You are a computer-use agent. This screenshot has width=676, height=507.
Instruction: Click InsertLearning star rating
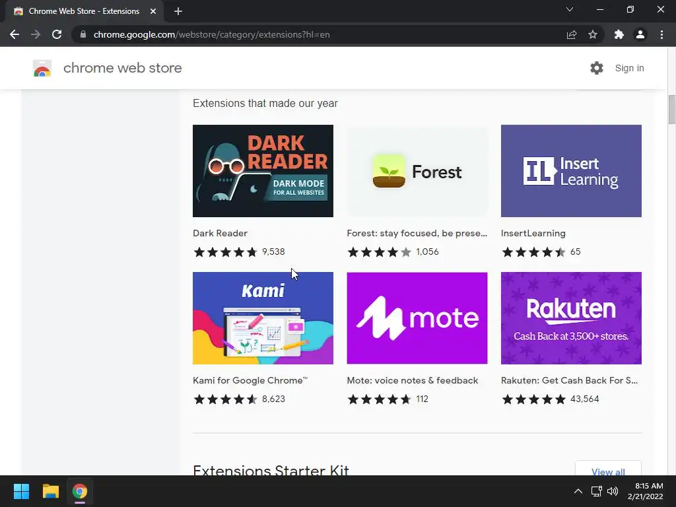(x=533, y=252)
